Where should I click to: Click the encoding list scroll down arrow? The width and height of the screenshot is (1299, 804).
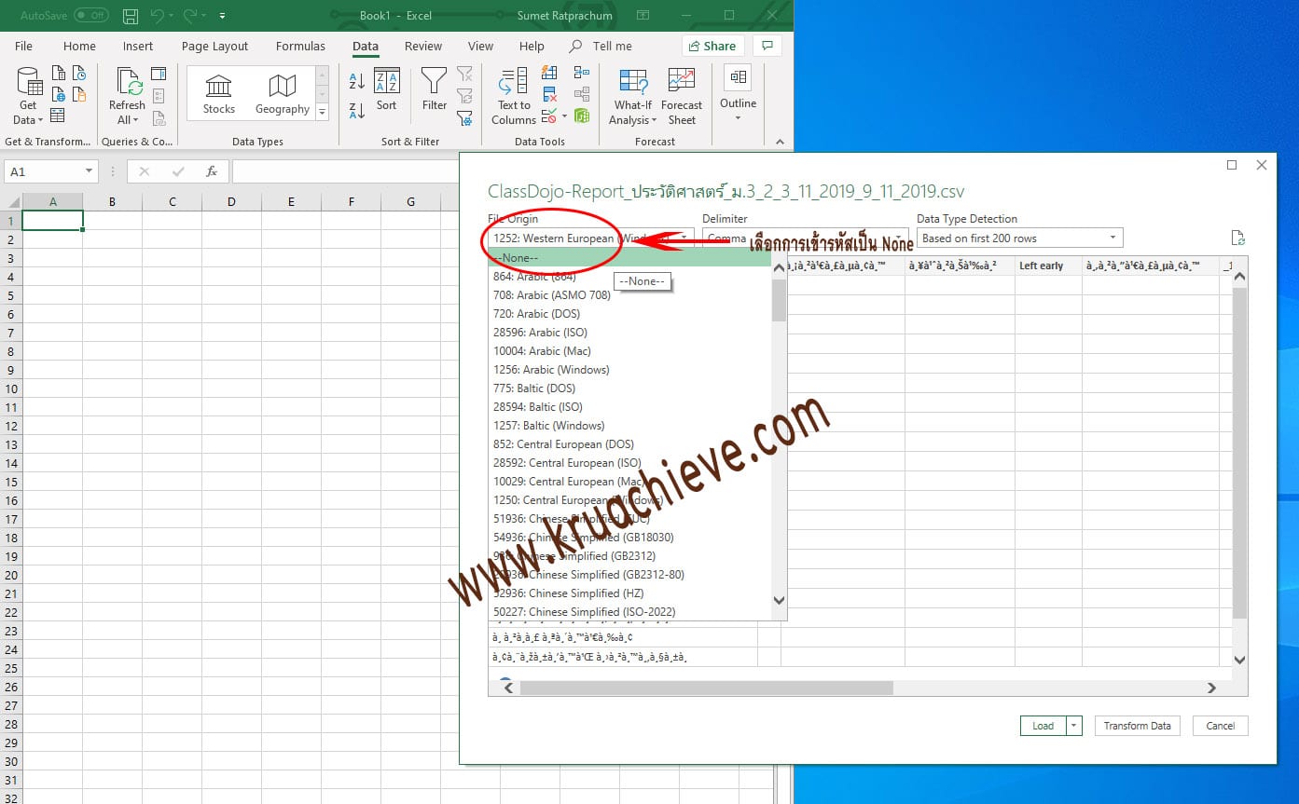coord(780,601)
